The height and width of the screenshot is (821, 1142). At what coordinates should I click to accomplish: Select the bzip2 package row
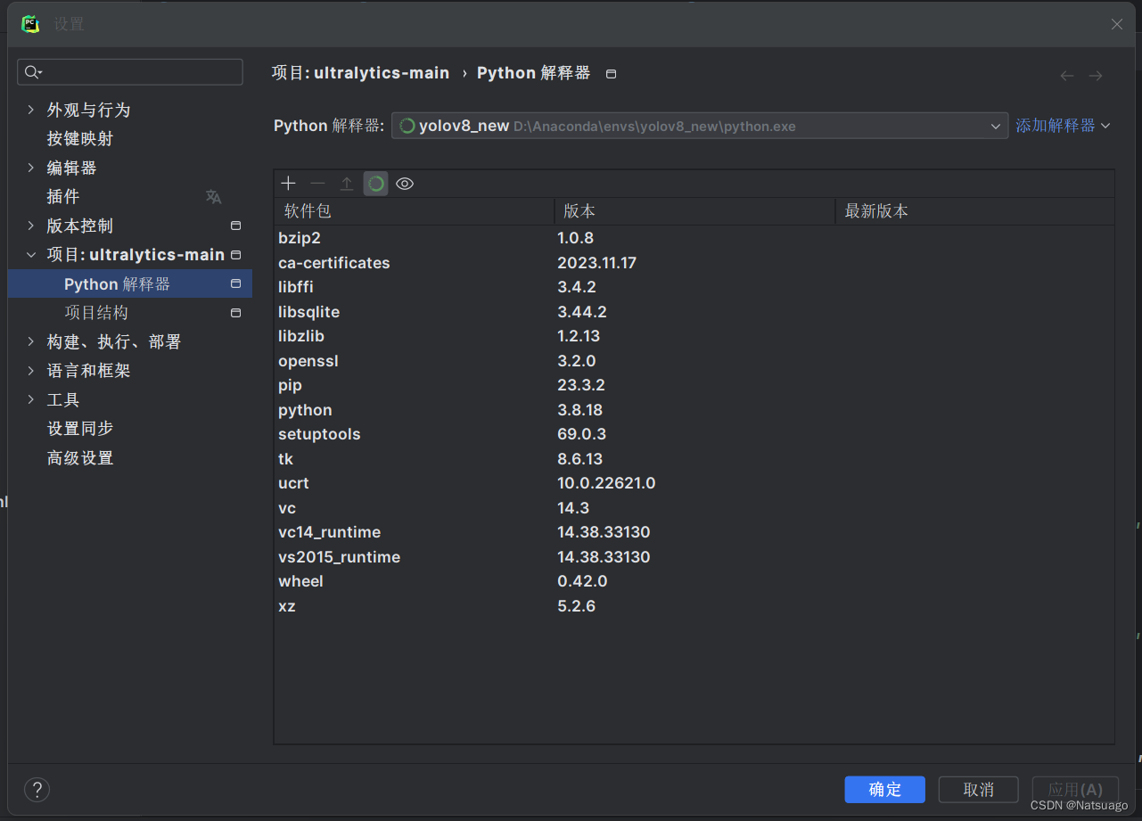(x=694, y=238)
